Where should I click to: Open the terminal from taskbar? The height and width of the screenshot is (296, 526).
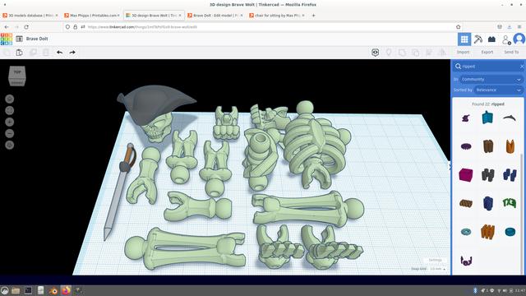pos(28,290)
